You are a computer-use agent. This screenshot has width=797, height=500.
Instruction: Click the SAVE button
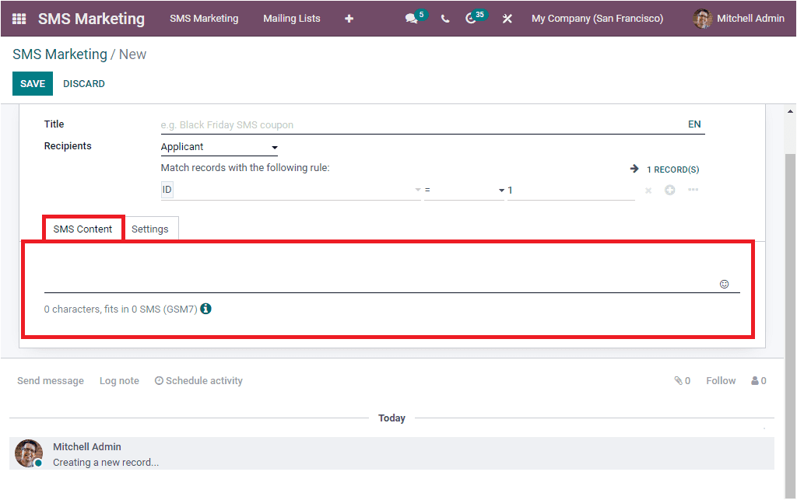[x=33, y=84]
